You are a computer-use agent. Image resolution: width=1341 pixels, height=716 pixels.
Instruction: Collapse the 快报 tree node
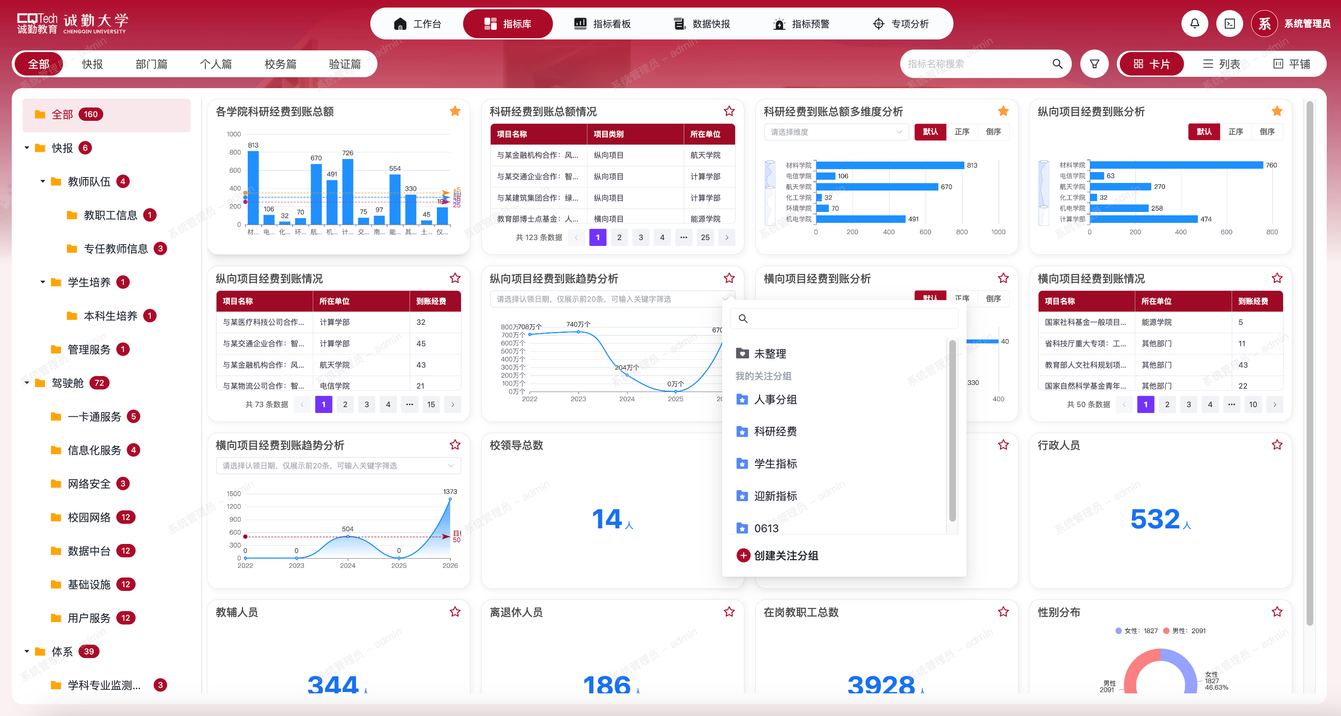(x=27, y=148)
